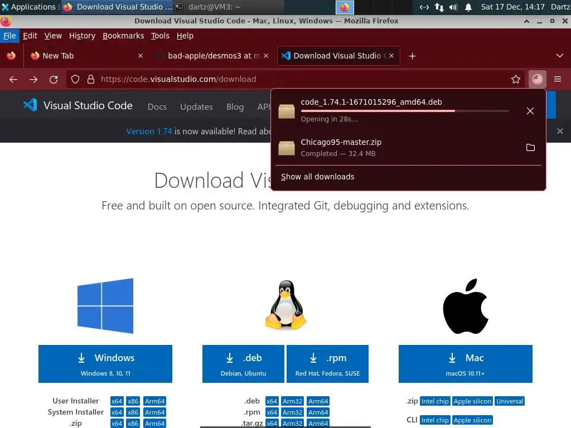Select Mac .zip Universal link
Image resolution: width=571 pixels, height=428 pixels.
[x=510, y=401]
